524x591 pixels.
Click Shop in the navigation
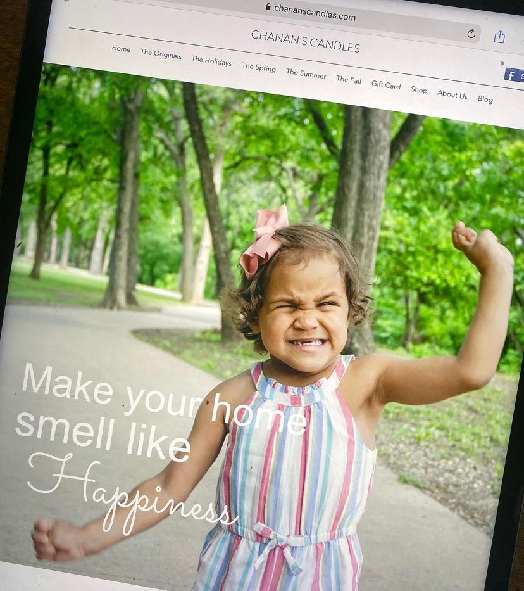point(419,89)
